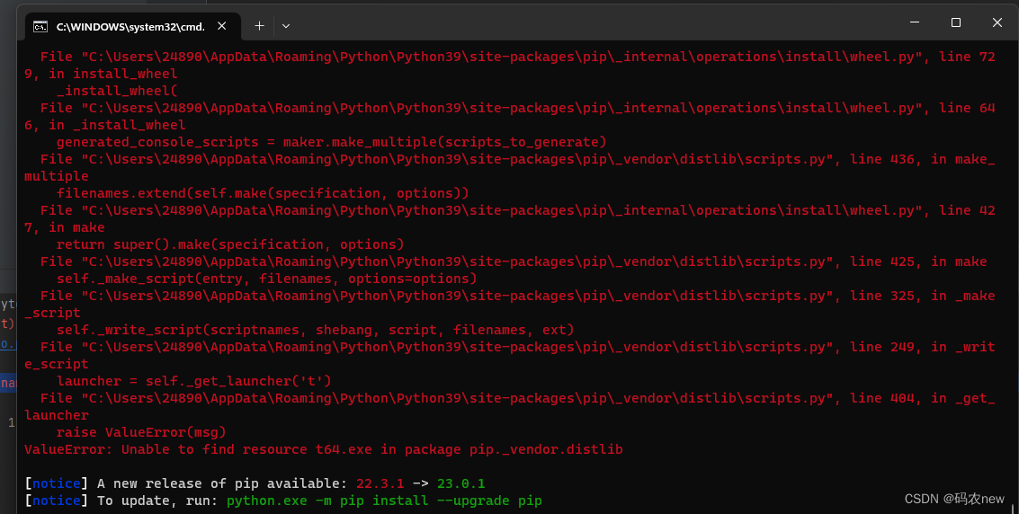Click the '[notice] A new release of pip' line
Viewport: 1019px width, 514px height.
point(255,483)
